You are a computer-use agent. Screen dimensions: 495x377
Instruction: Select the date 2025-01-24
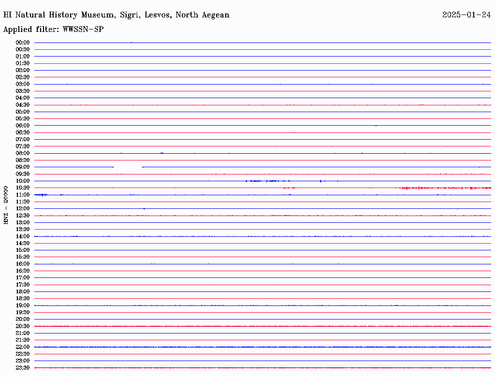466,15
